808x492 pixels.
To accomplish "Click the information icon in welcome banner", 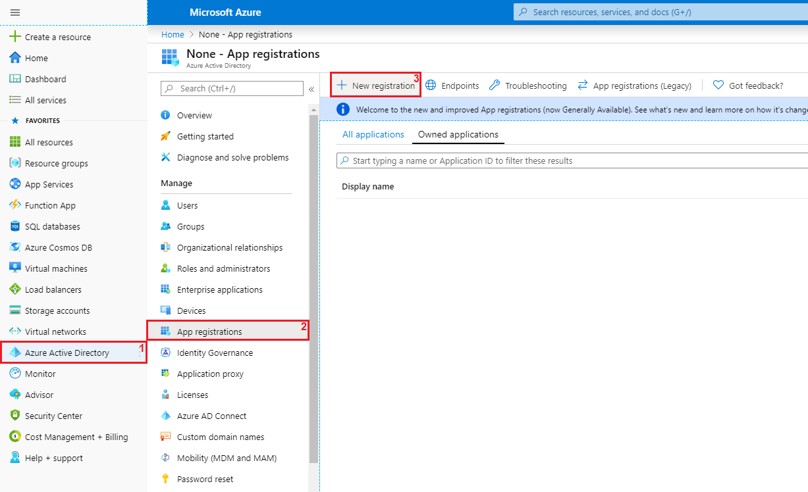I will [343, 109].
